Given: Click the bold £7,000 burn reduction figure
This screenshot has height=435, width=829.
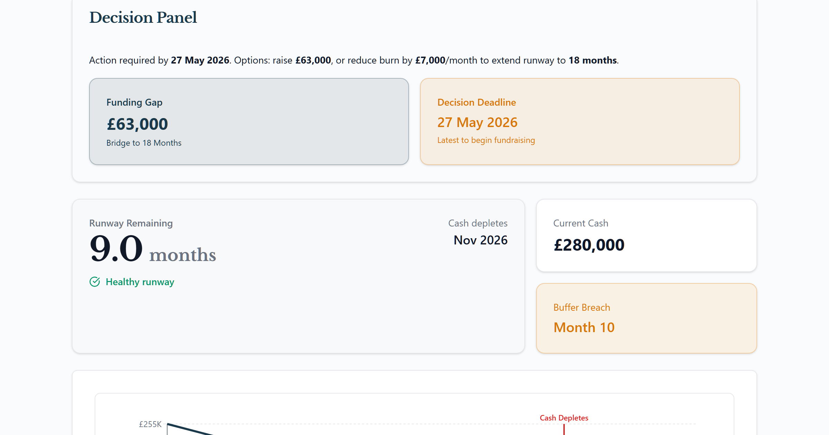Looking at the screenshot, I should pos(430,60).
